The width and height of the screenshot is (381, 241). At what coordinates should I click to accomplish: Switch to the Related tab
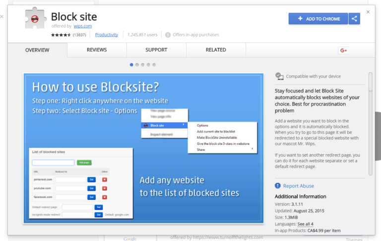point(216,50)
